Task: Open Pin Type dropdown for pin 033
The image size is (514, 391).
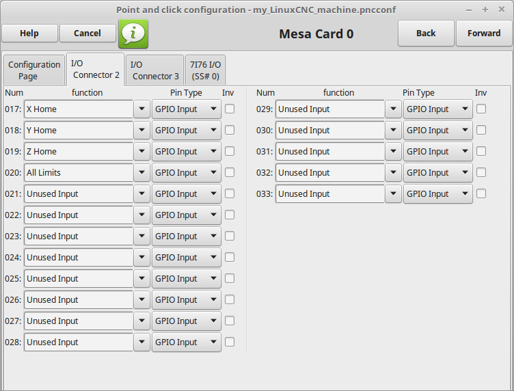Action: tap(438, 193)
